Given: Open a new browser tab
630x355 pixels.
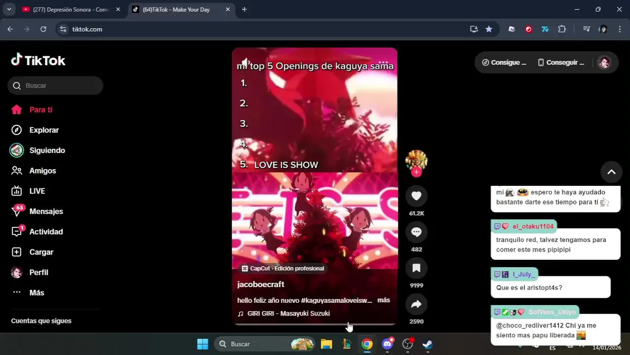Looking at the screenshot, I should (244, 9).
